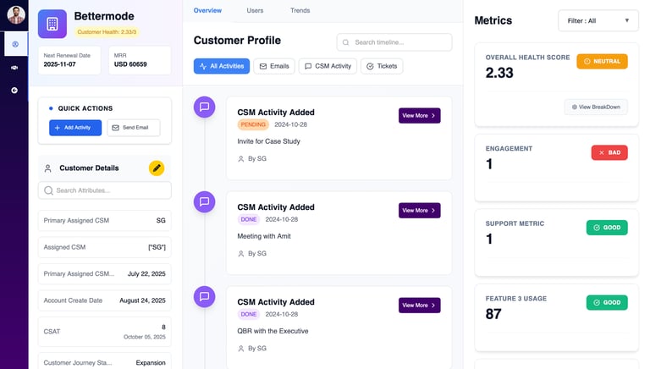Open View BreakDown for health score
Viewport: 650px width, 369px height.
[596, 107]
